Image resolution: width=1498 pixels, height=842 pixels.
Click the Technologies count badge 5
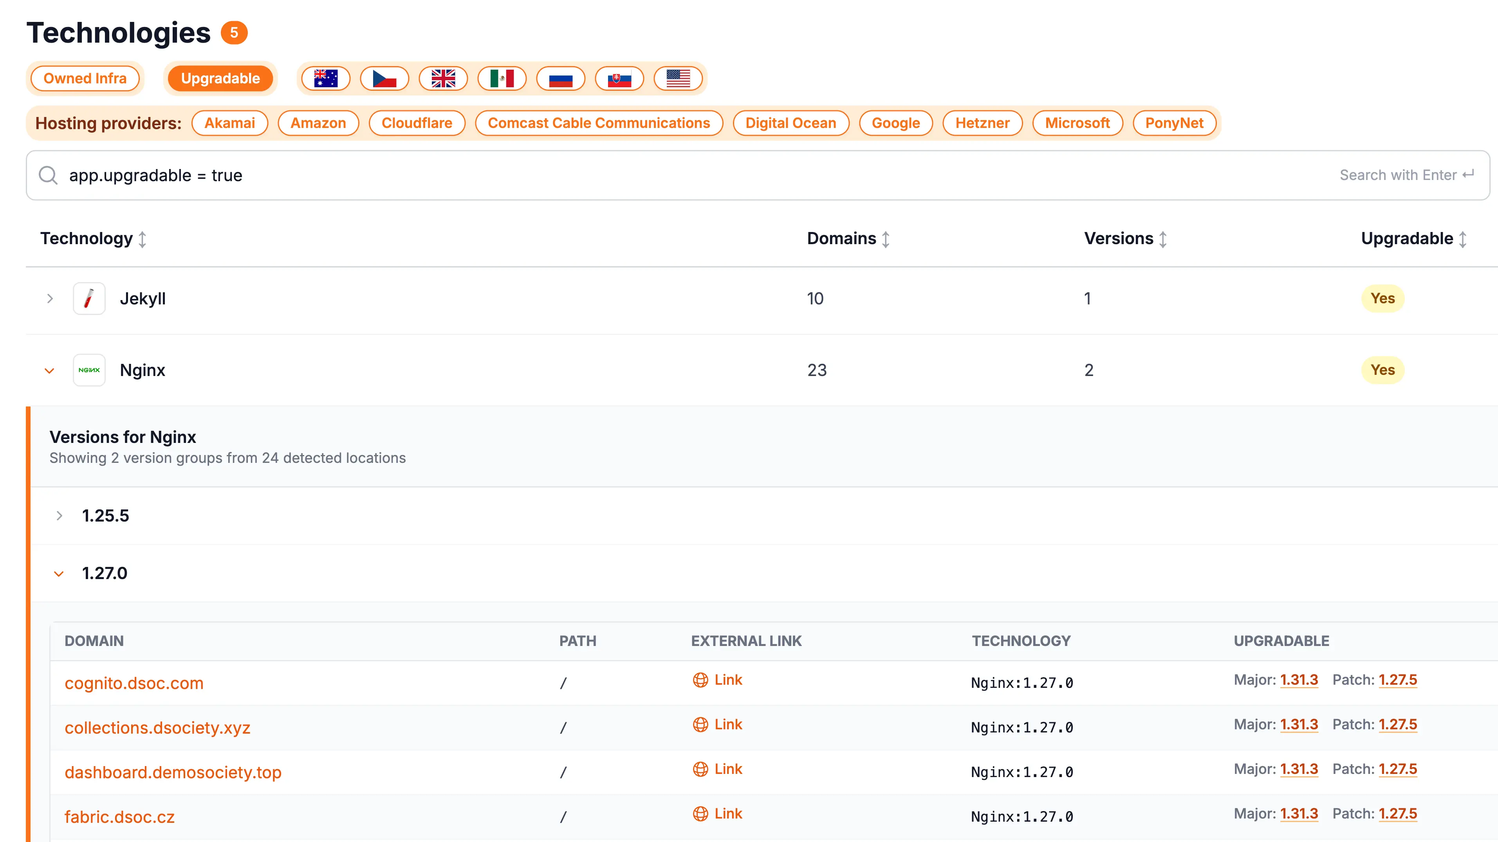click(x=234, y=32)
